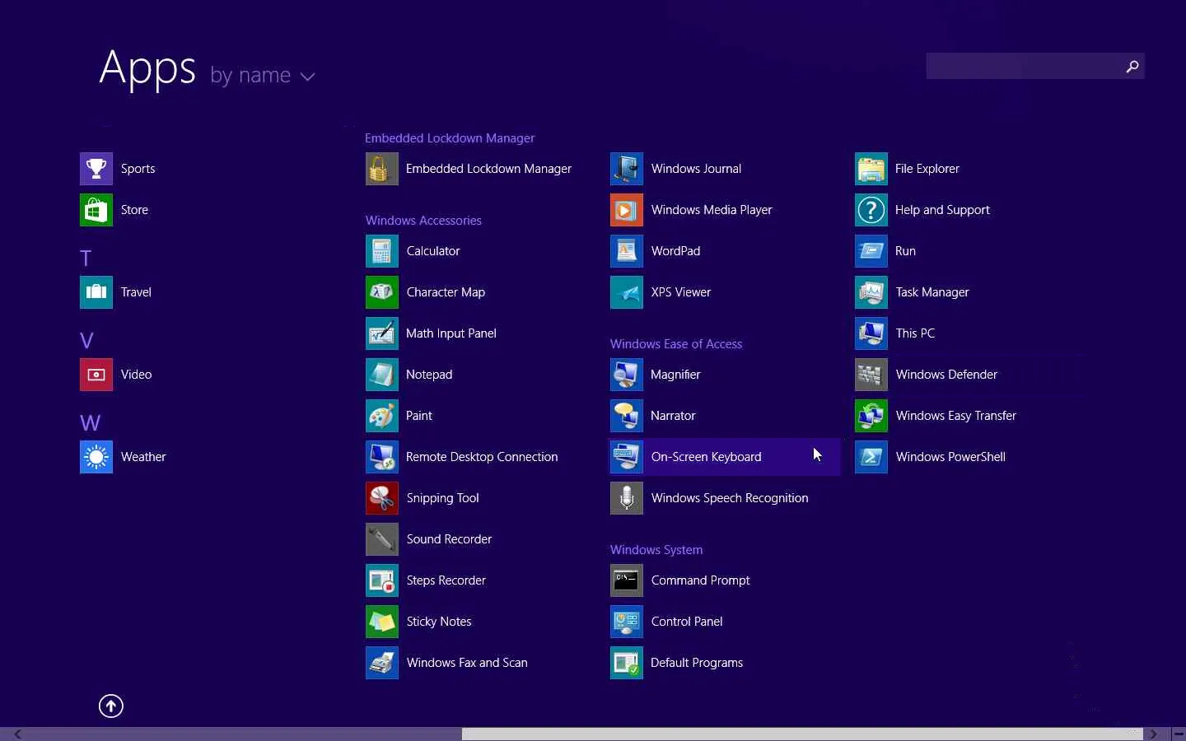The width and height of the screenshot is (1186, 741).
Task: Open the WordPad icon
Action: (627, 251)
